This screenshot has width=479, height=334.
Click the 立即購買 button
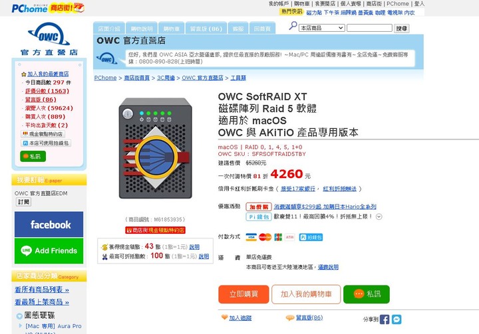point(243,294)
